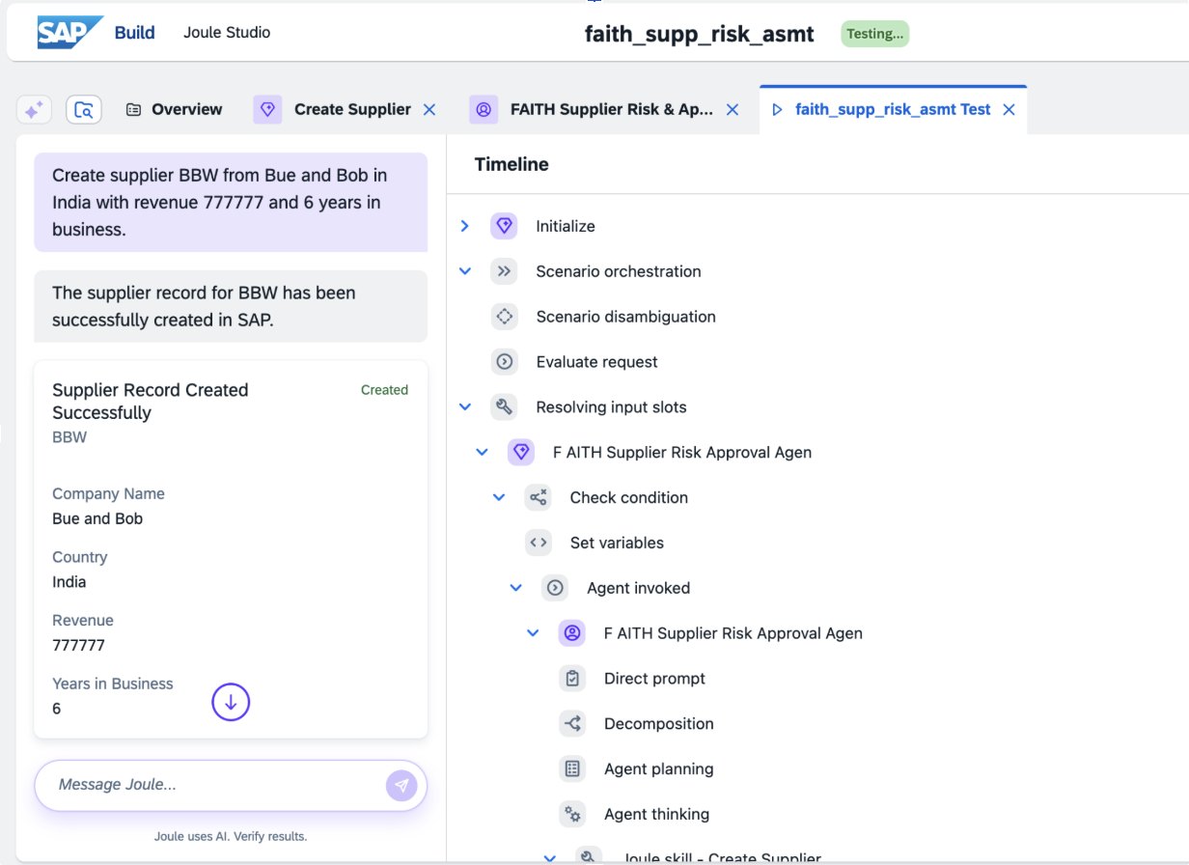Click the agent person icon under Agent invoked

point(572,633)
